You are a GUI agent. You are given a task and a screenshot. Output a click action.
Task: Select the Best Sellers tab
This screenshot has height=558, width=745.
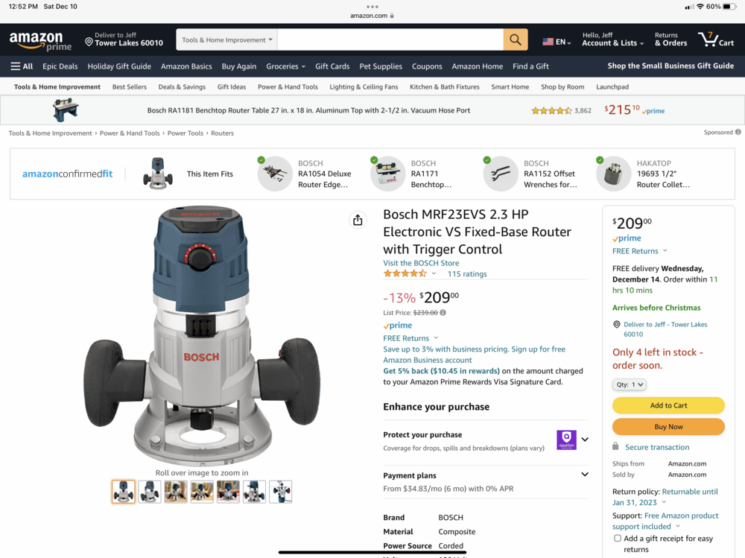130,87
